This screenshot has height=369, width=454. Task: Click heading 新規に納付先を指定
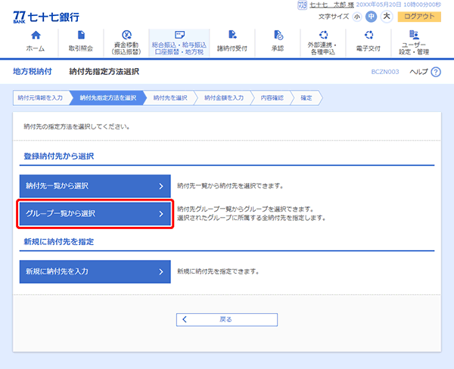pyautogui.click(x=59, y=242)
